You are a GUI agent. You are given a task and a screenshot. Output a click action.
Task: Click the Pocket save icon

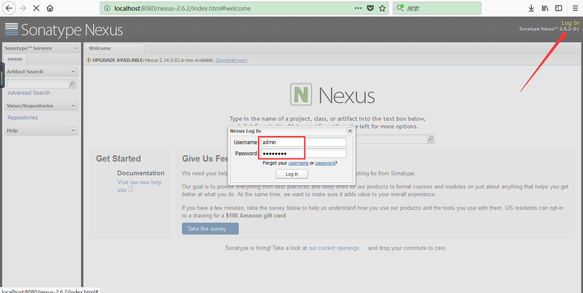371,8
